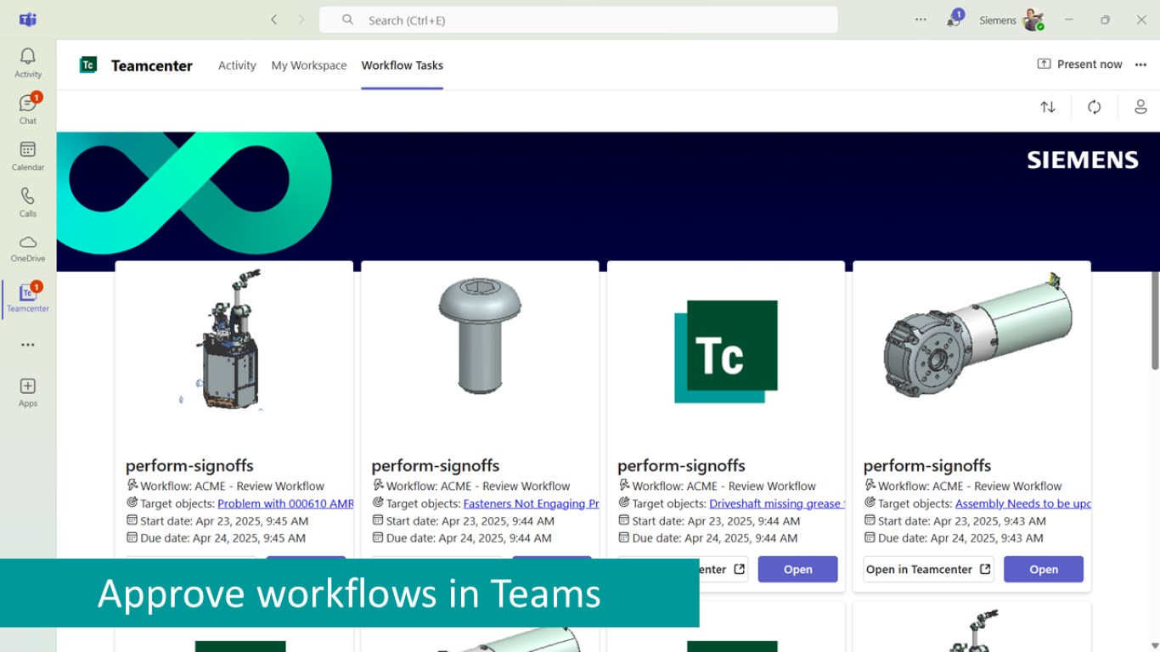Click perform-signoffs title on the Fasteners card
The image size is (1160, 652).
[x=436, y=465]
